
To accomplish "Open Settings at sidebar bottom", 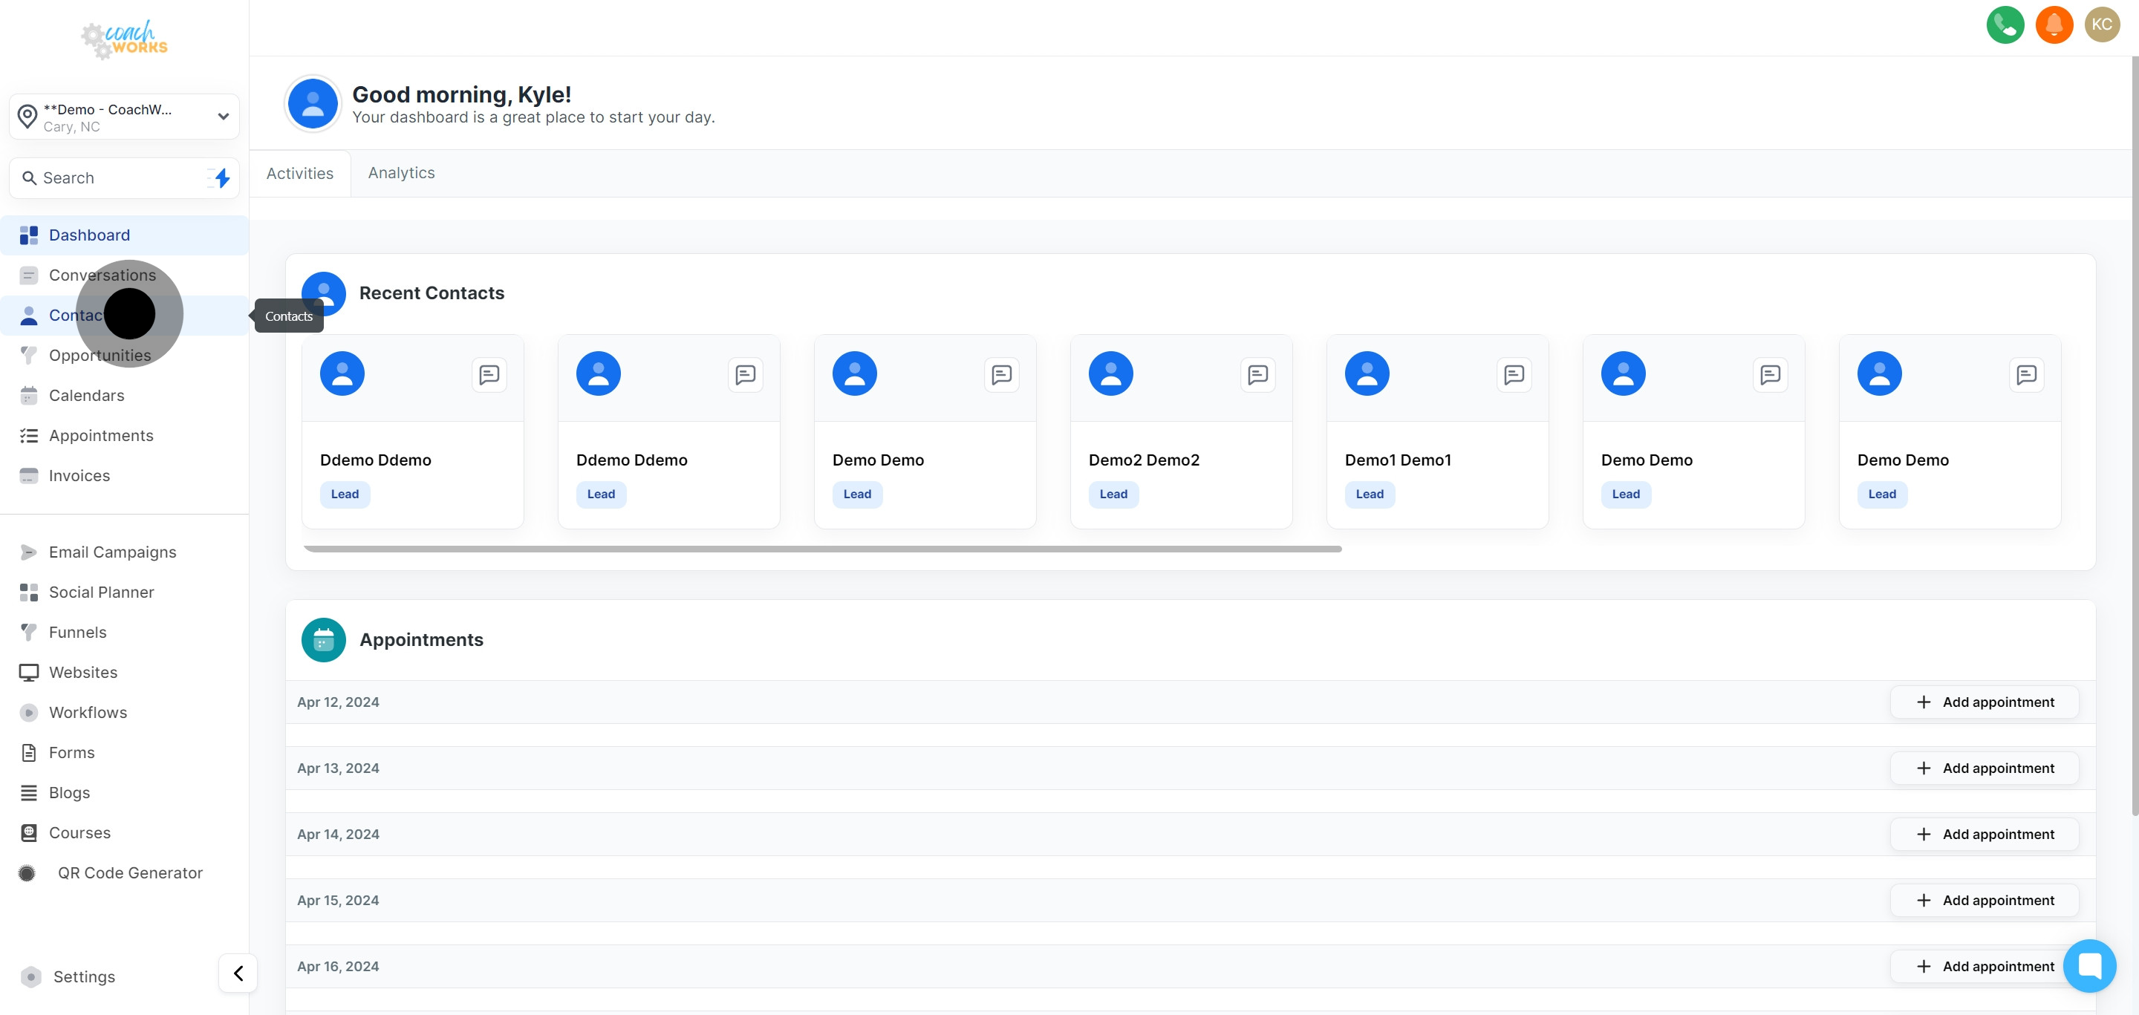I will (x=84, y=976).
